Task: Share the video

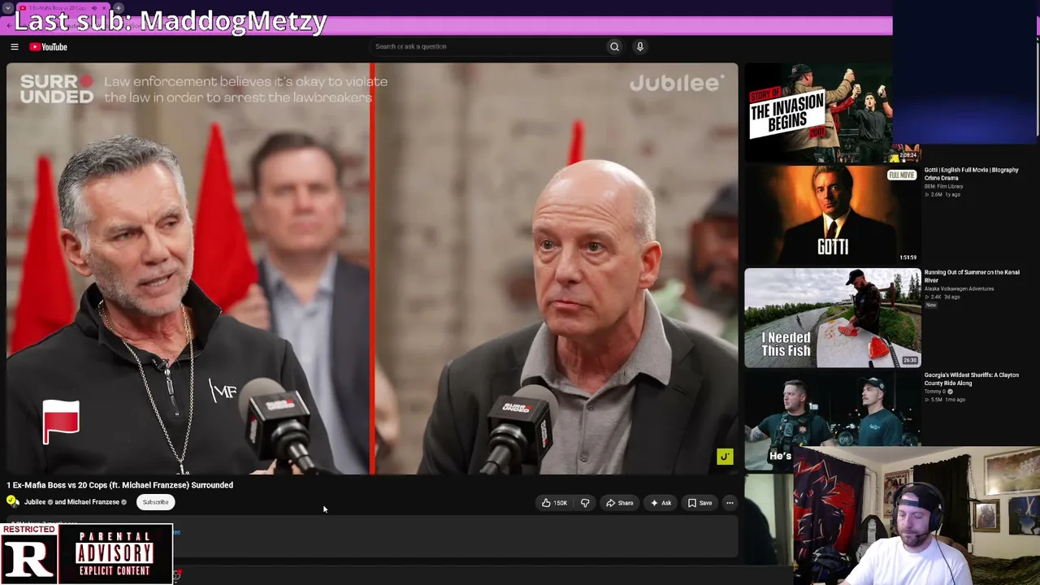Action: (x=620, y=503)
